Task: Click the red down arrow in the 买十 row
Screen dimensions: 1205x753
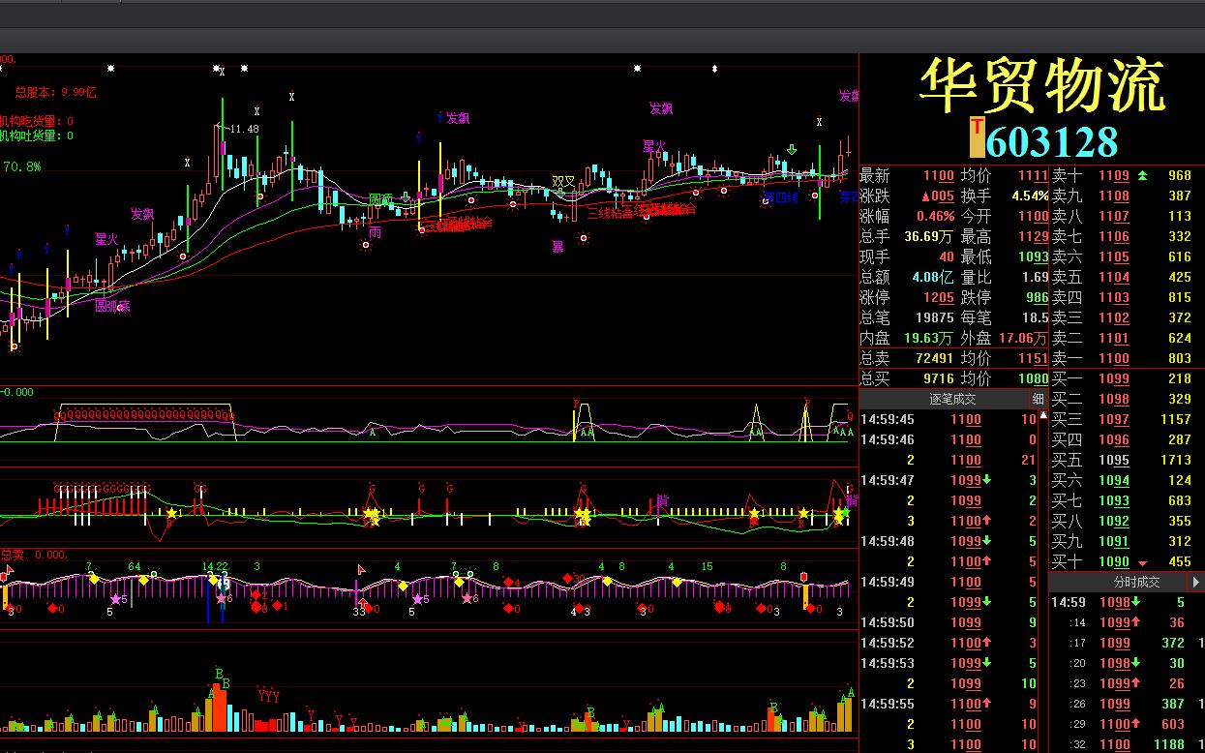Action: pyautogui.click(x=1142, y=562)
